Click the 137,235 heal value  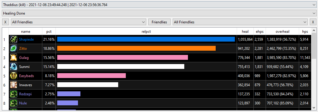[244, 94]
